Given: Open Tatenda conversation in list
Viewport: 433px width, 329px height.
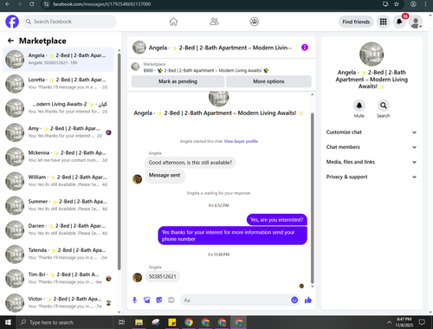Looking at the screenshot, I should 59,254.
